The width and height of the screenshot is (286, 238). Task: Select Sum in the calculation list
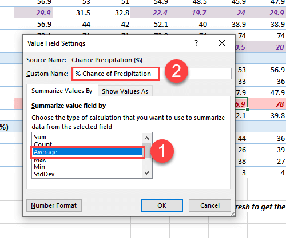(x=40, y=137)
